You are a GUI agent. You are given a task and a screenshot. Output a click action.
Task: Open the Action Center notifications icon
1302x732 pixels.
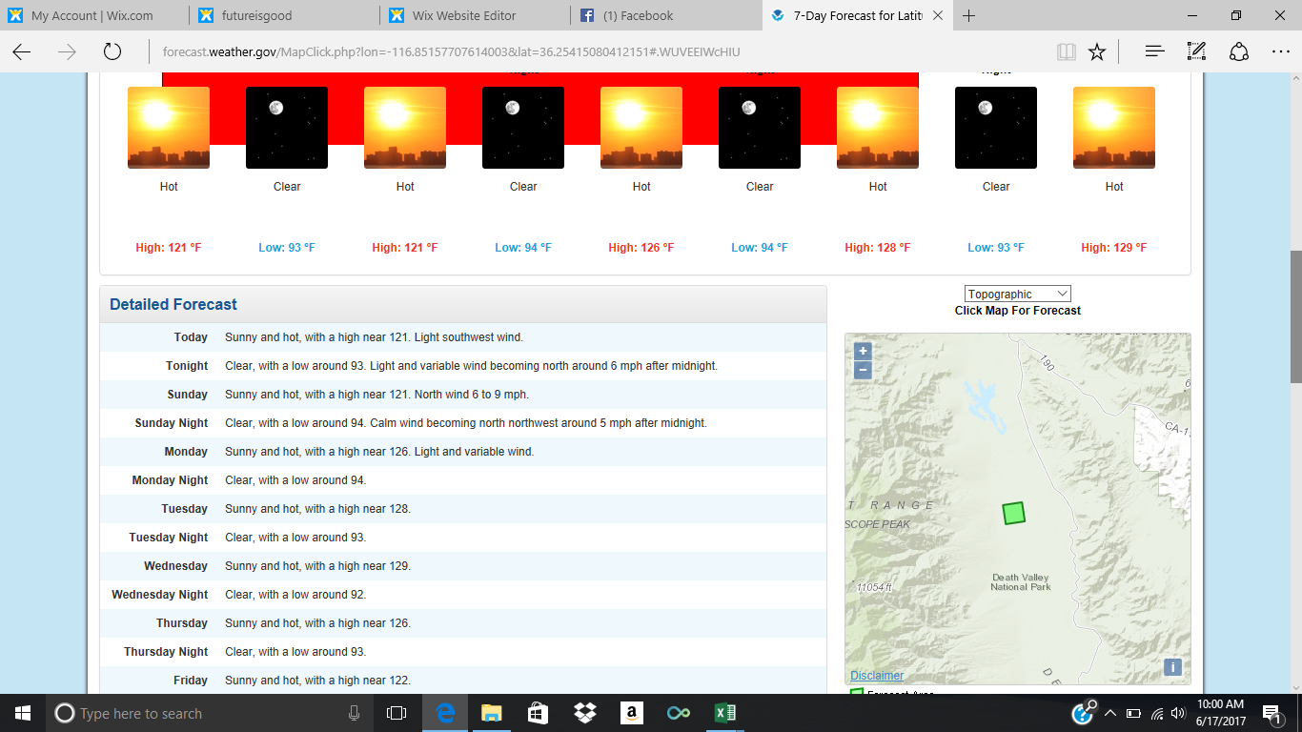[x=1271, y=713]
